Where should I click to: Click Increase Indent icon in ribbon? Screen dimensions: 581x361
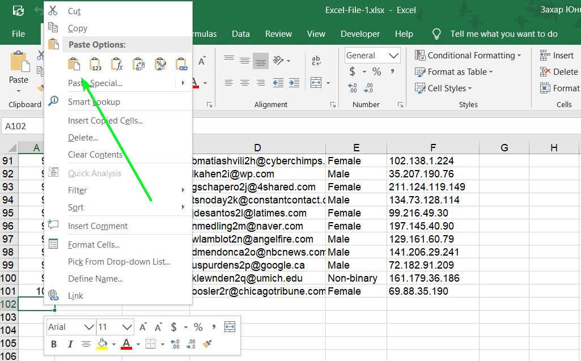[294, 83]
